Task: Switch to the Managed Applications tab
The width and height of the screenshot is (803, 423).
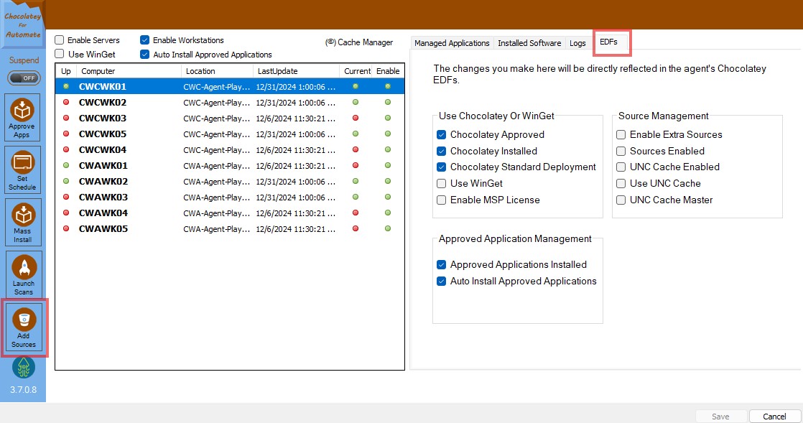Action: click(452, 43)
